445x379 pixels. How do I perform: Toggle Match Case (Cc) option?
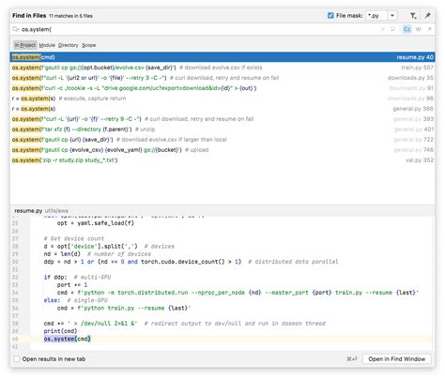coord(407,29)
